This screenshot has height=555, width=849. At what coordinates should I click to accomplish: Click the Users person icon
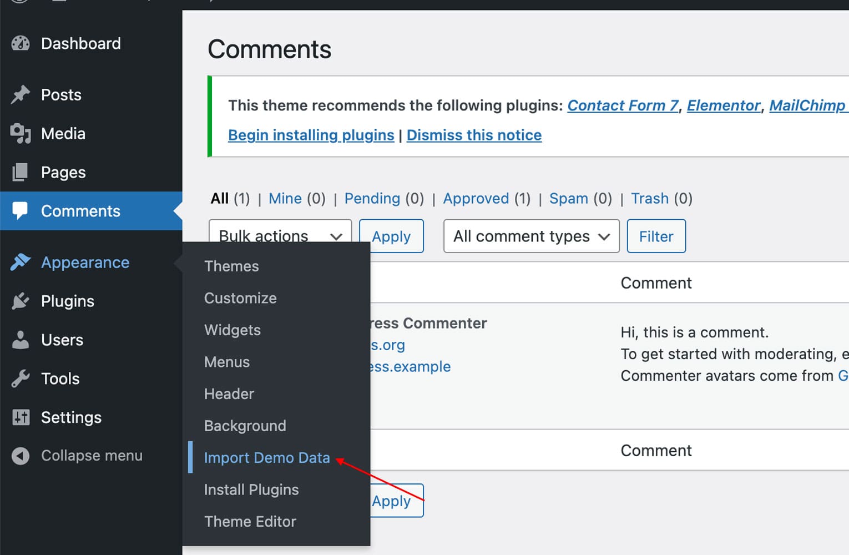coord(21,340)
